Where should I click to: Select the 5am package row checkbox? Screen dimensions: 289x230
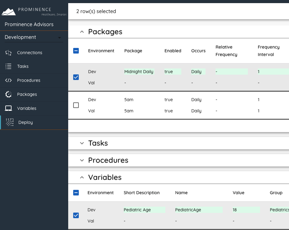click(76, 105)
